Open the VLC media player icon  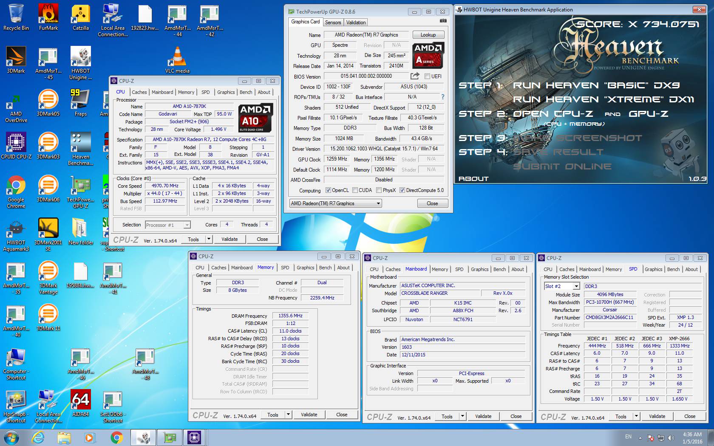(x=177, y=60)
